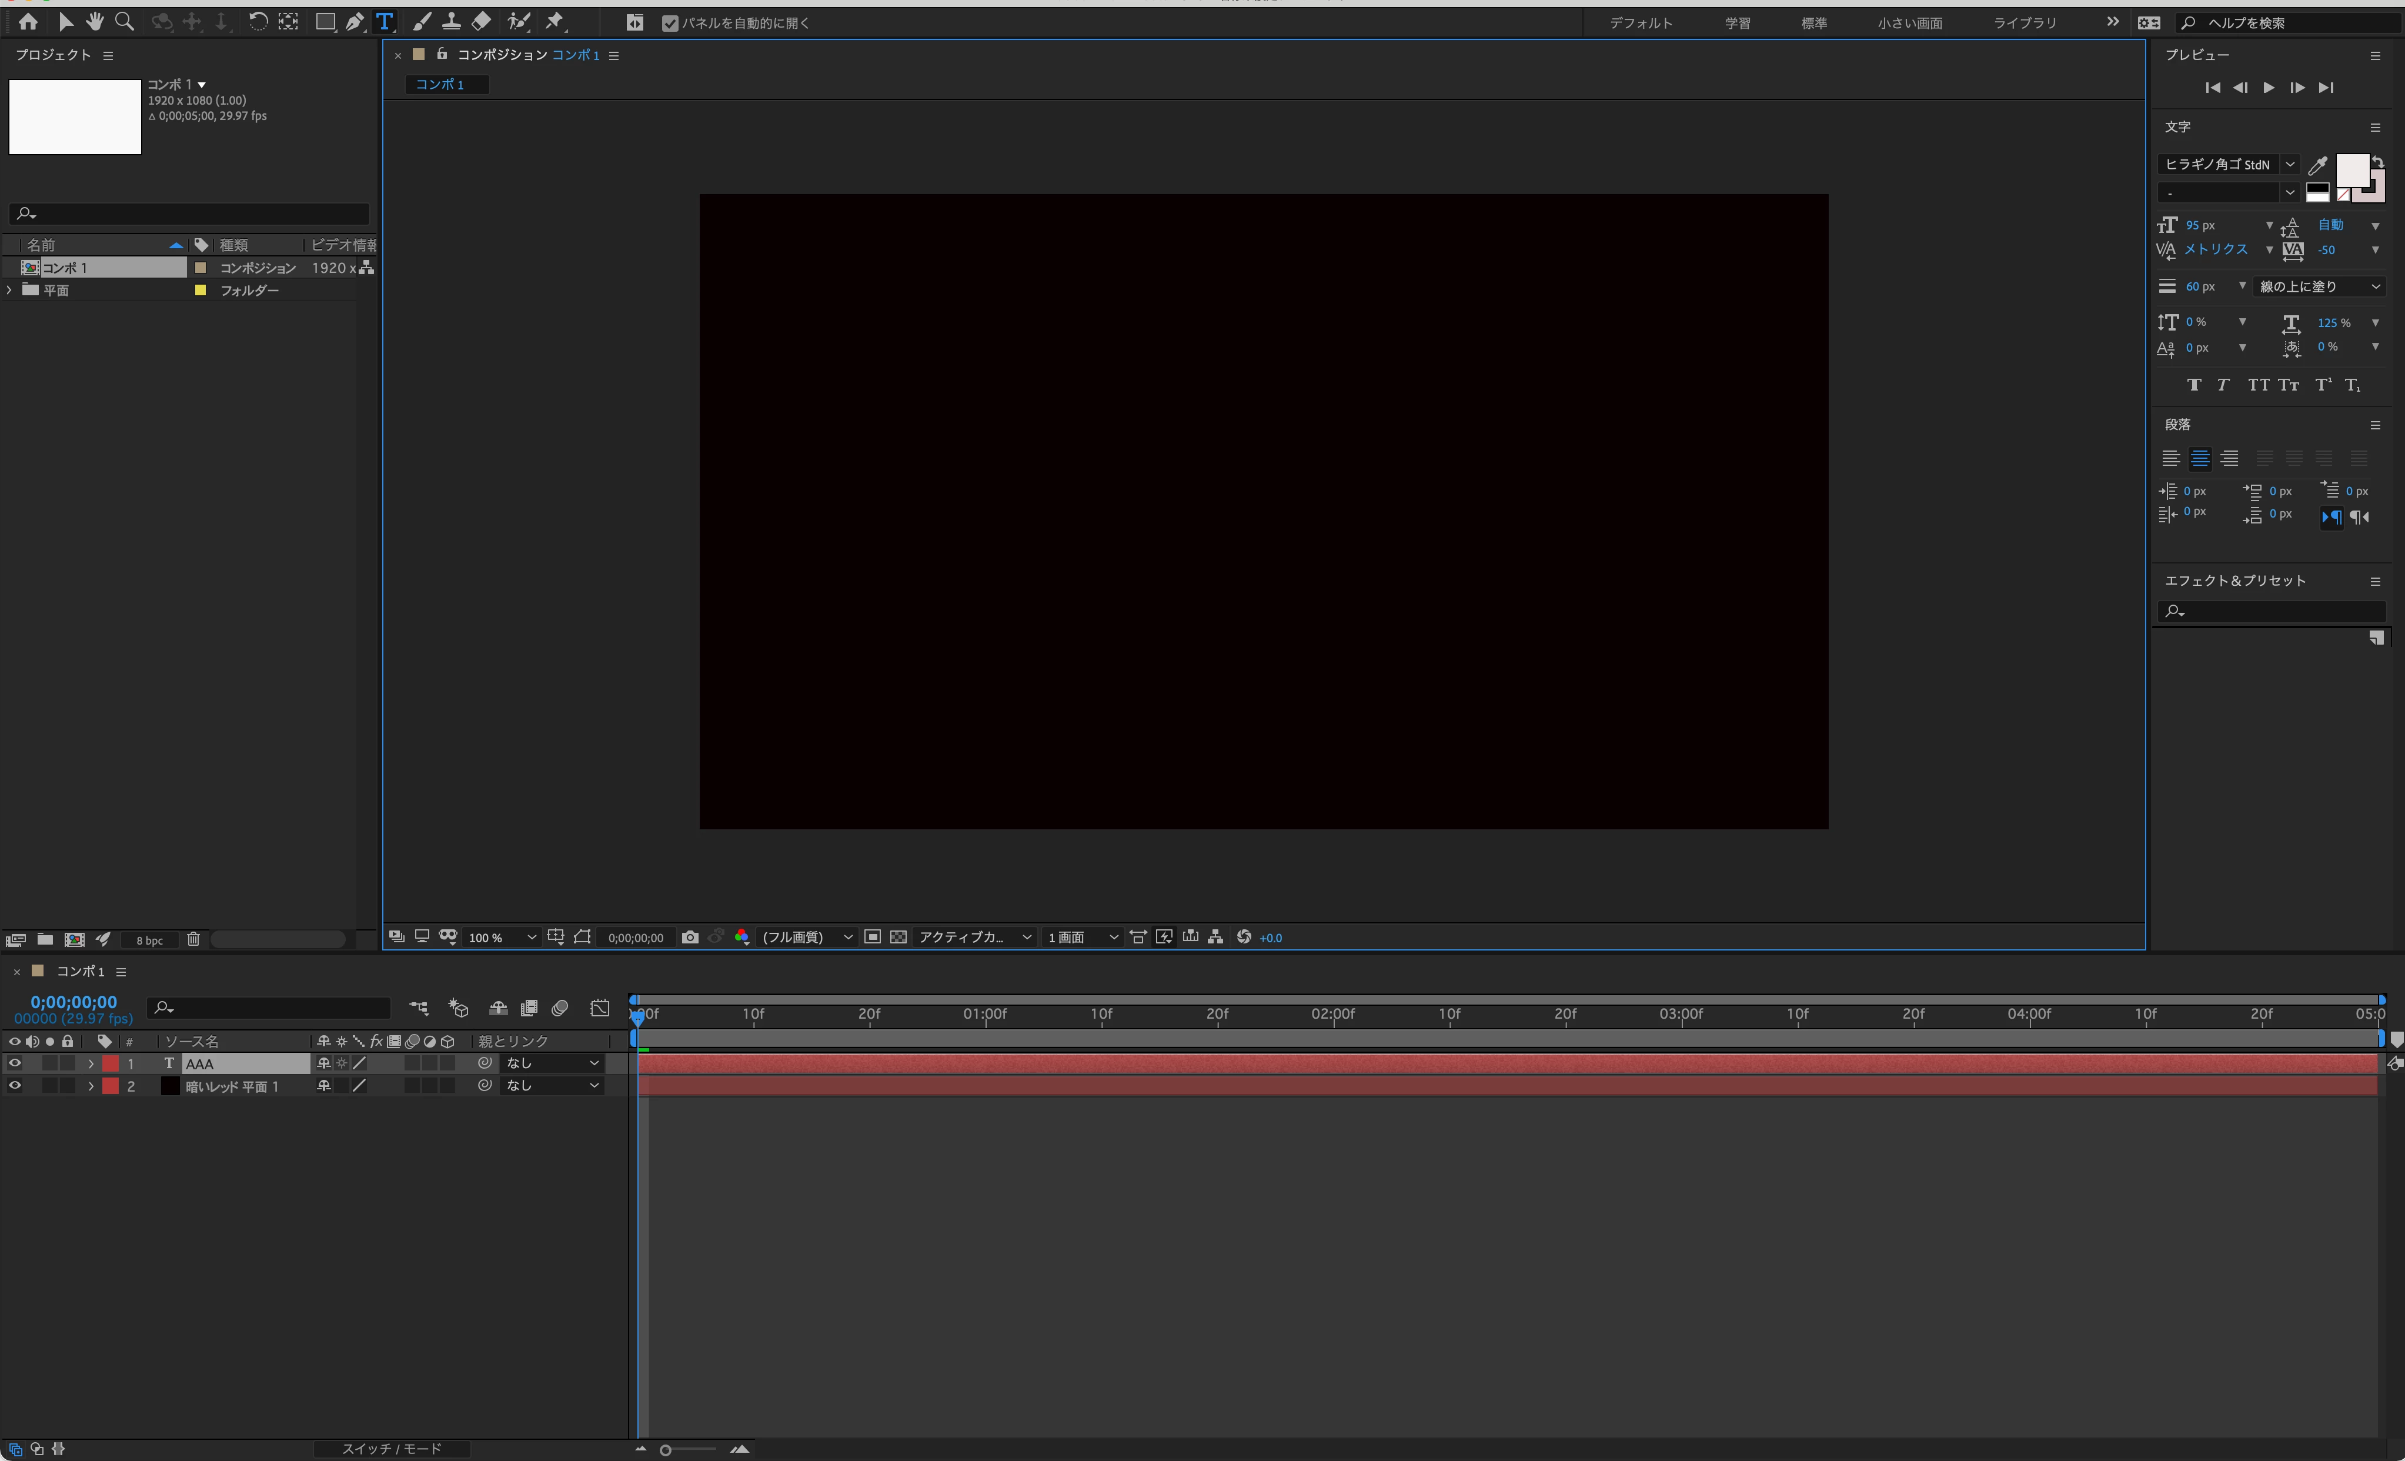This screenshot has width=2405, height=1461.
Task: Expand the 平面 folder
Action: pos(10,290)
